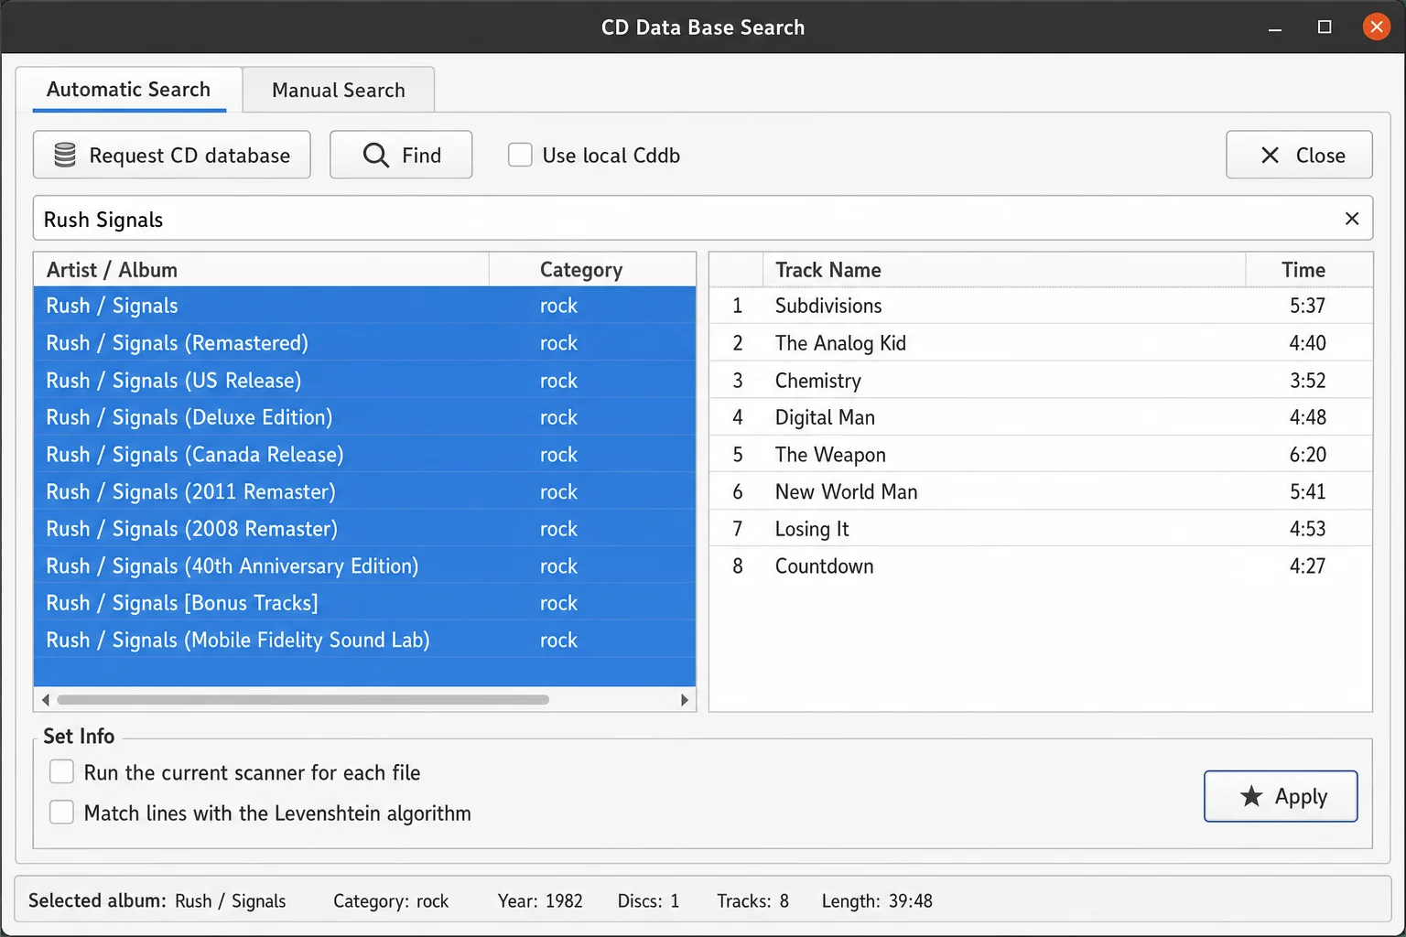Click the album list left scroll arrow
This screenshot has height=937, width=1406.
coord(46,700)
